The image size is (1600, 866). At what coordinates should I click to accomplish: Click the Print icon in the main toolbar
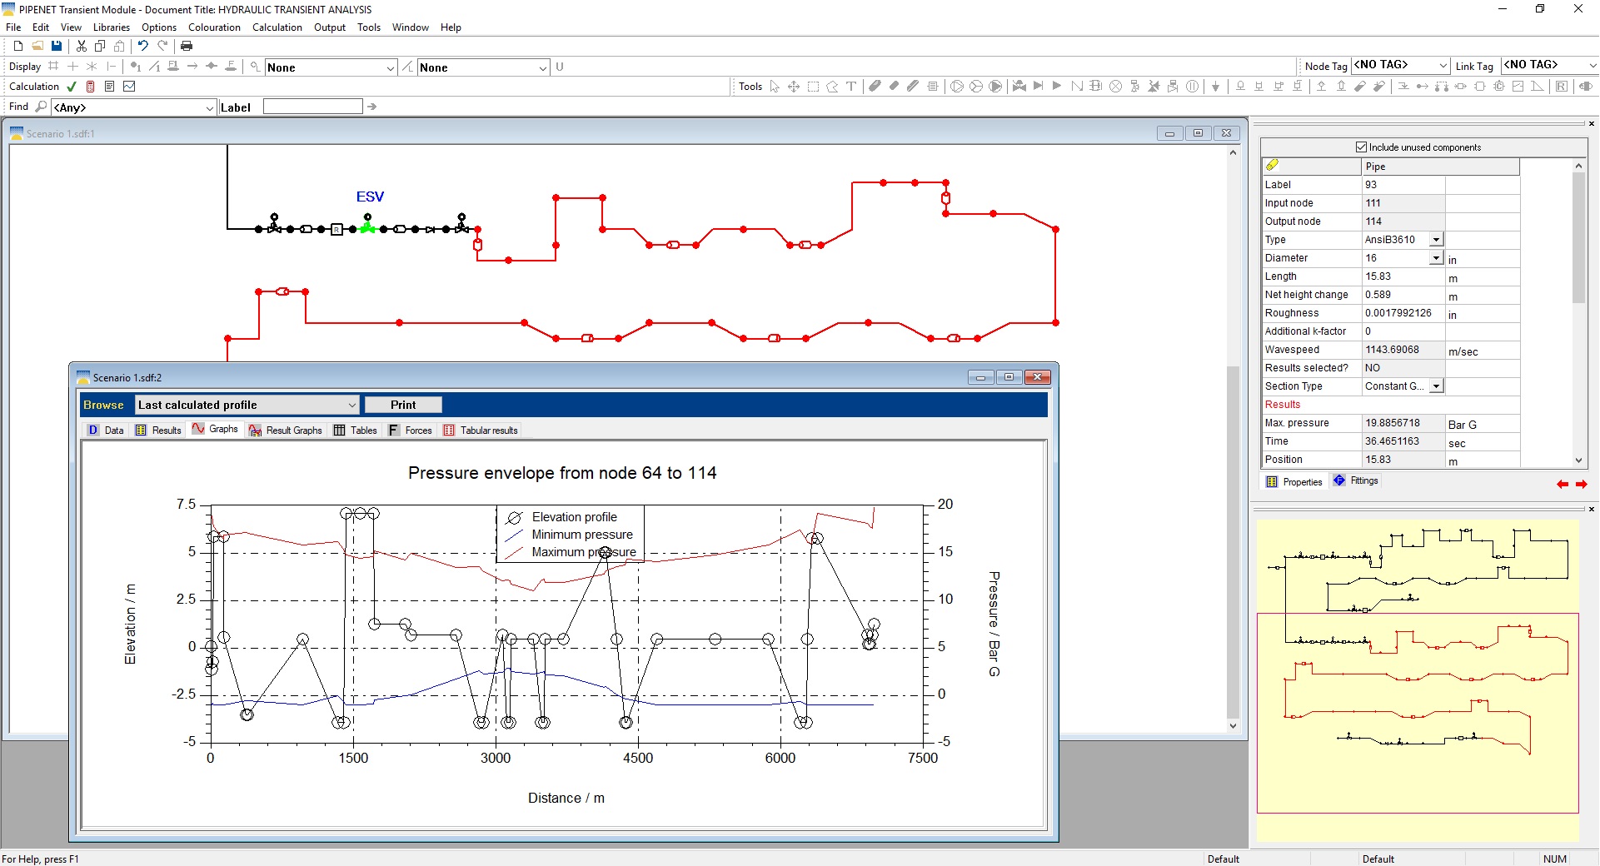(x=187, y=46)
